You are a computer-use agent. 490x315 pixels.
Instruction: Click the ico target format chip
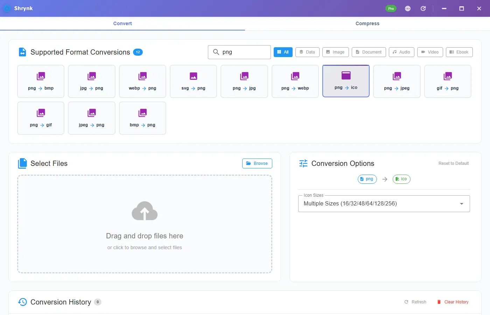click(x=401, y=179)
